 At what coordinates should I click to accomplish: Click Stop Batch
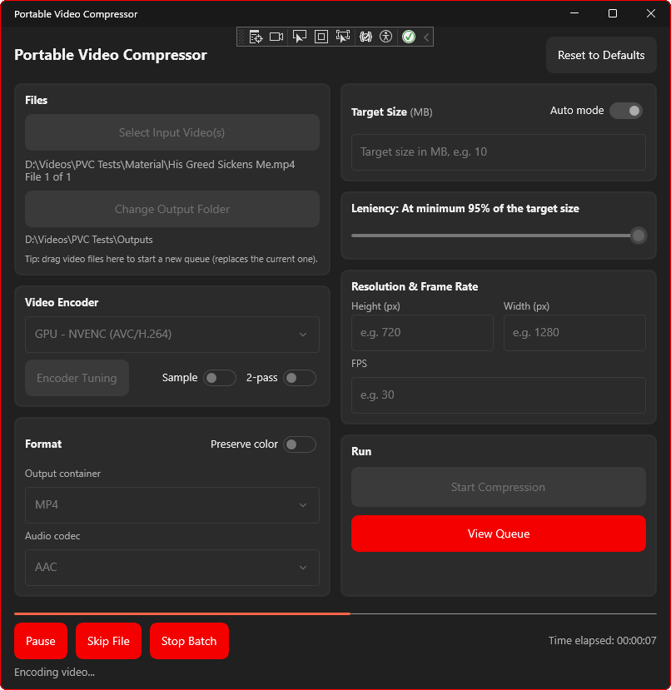(x=189, y=641)
